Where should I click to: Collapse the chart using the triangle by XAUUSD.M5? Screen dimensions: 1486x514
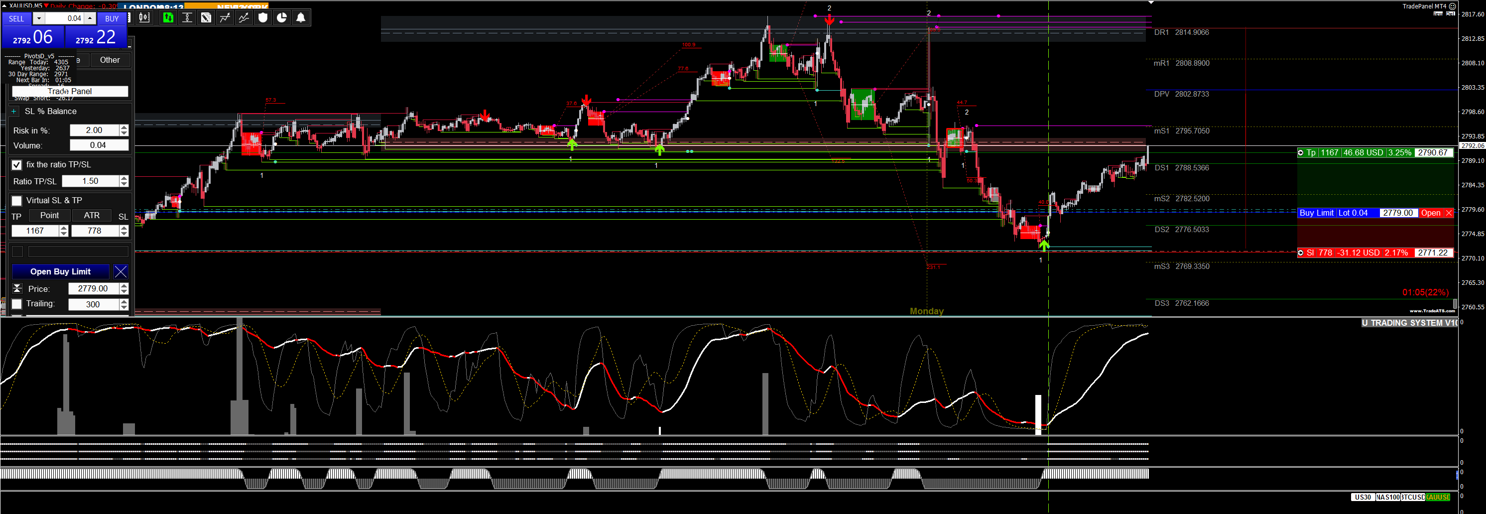pos(4,5)
